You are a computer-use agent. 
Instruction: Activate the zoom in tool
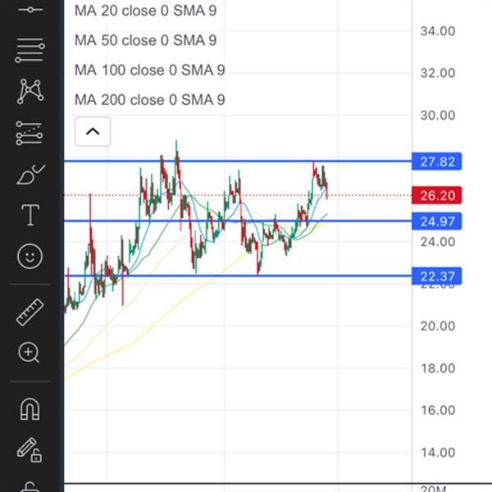29,353
